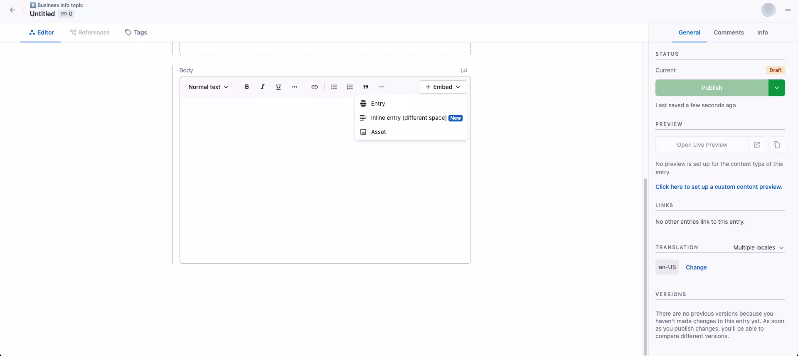Open the Multiple locales dropdown

(759, 247)
